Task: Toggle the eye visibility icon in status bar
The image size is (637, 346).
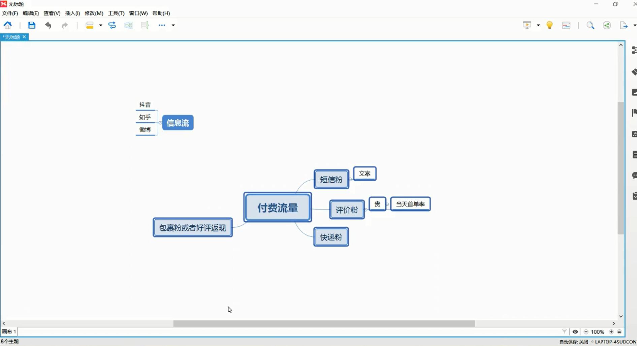Action: pyautogui.click(x=575, y=332)
